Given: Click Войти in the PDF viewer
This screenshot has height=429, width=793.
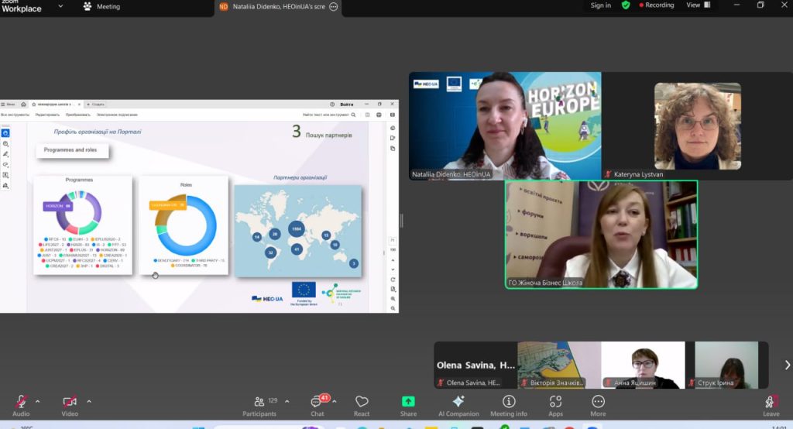Looking at the screenshot, I should coord(347,105).
